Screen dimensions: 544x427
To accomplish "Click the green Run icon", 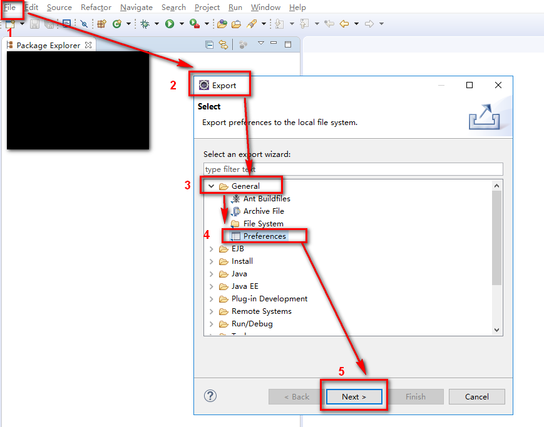I will 170,24.
